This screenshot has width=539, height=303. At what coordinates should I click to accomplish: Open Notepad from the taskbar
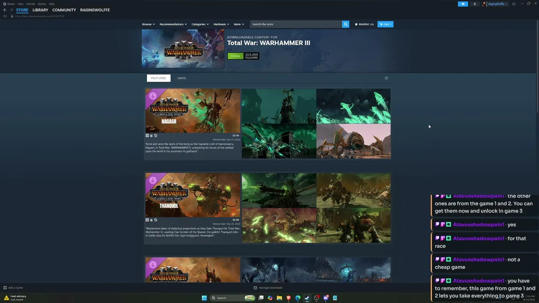(335, 298)
